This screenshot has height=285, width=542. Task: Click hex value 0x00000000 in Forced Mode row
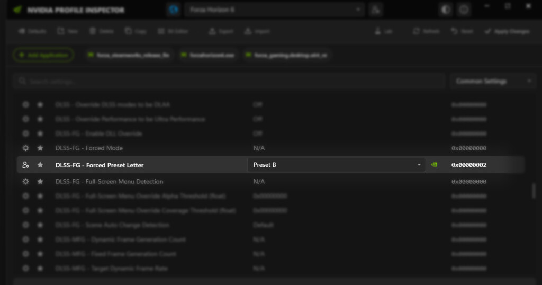pos(469,148)
